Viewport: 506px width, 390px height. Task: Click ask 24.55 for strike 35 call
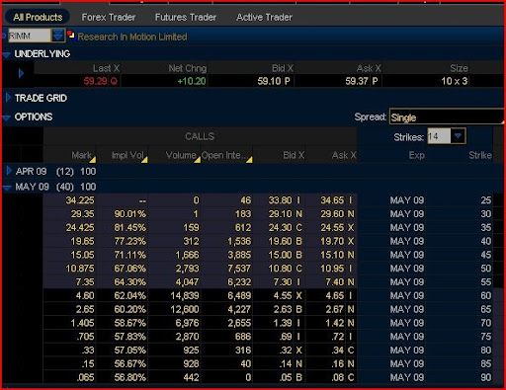tap(332, 227)
